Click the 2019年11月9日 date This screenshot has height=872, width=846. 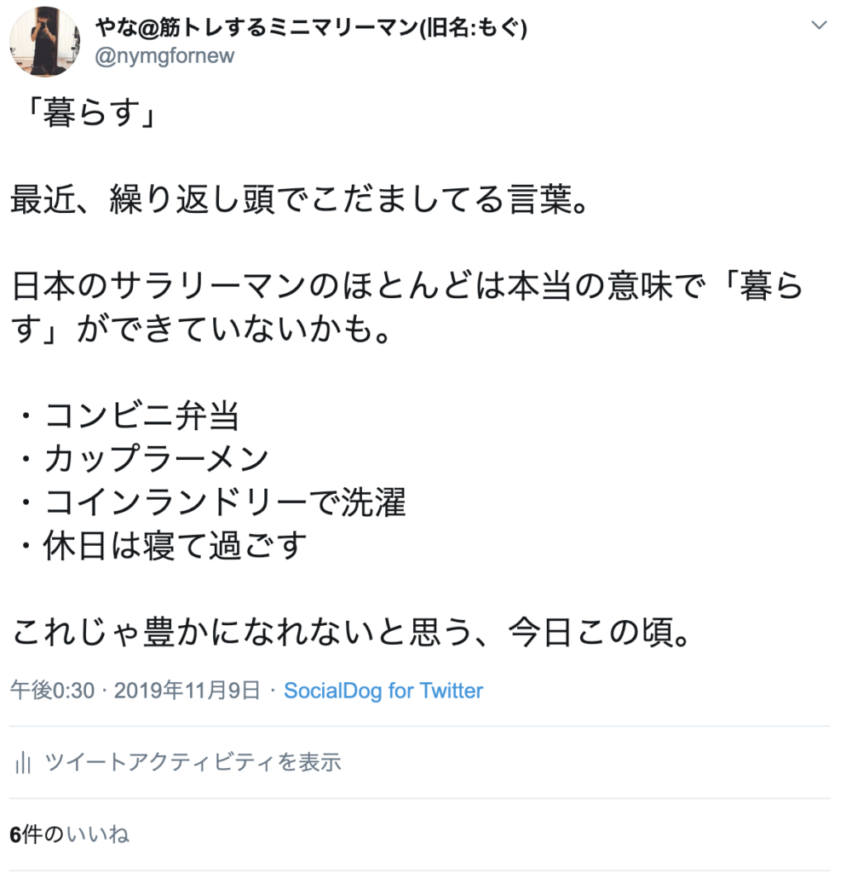click(x=187, y=690)
